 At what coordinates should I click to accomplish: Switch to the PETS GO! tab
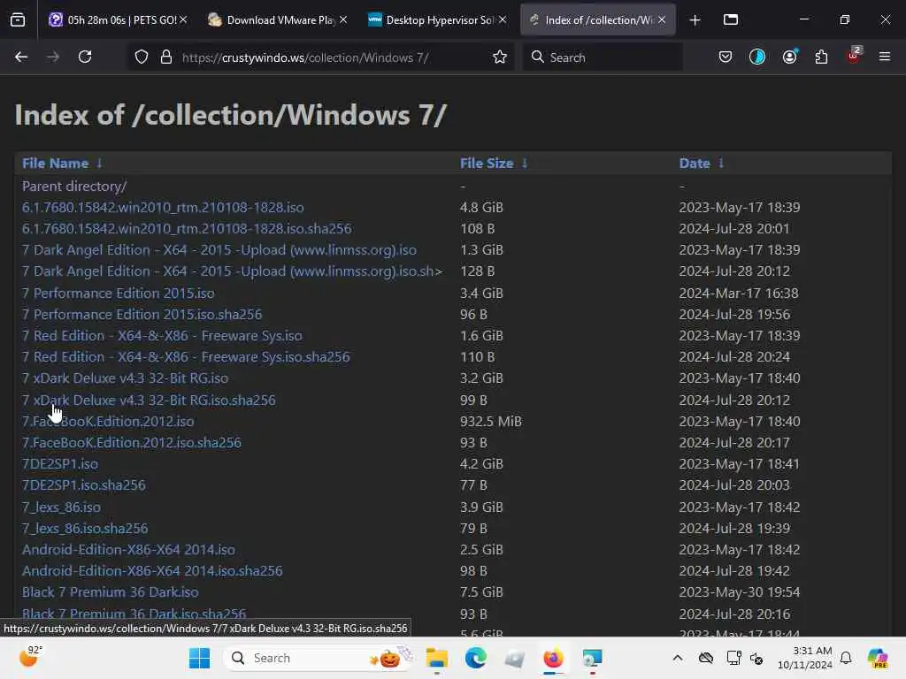[x=114, y=19]
